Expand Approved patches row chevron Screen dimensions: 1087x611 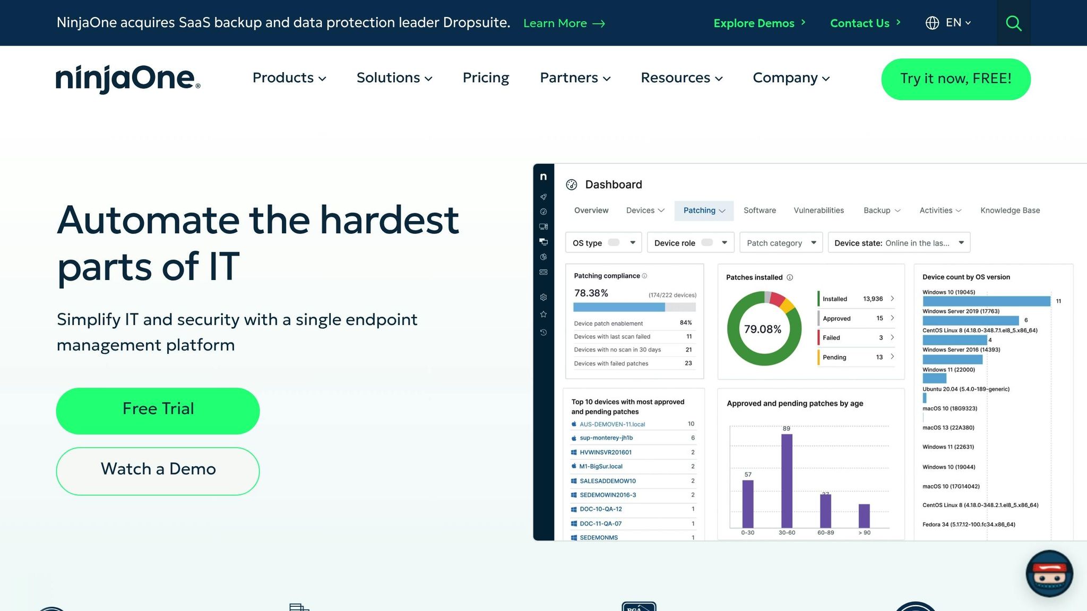(x=892, y=318)
